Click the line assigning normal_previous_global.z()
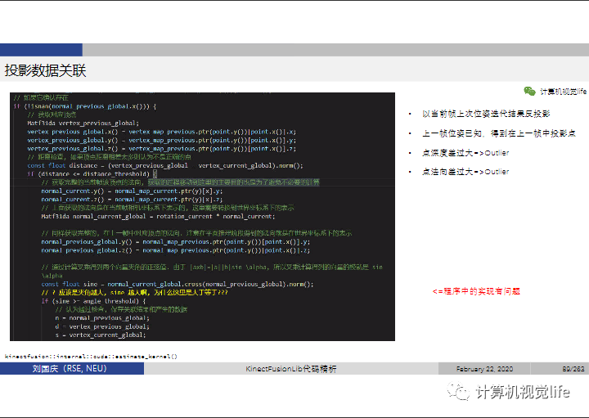 (176, 250)
